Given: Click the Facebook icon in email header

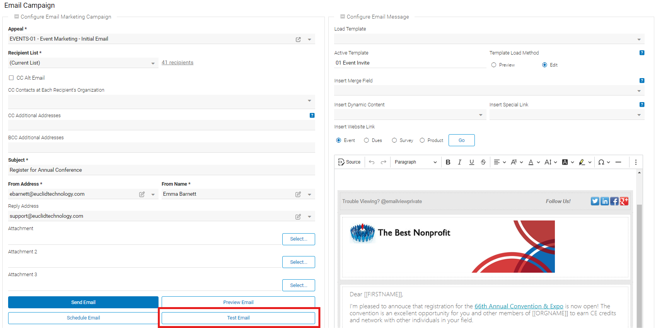Looking at the screenshot, I should (614, 201).
